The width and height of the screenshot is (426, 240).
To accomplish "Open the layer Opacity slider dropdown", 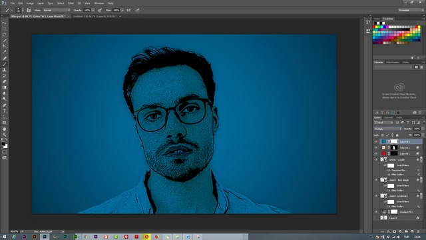I will 423,129.
